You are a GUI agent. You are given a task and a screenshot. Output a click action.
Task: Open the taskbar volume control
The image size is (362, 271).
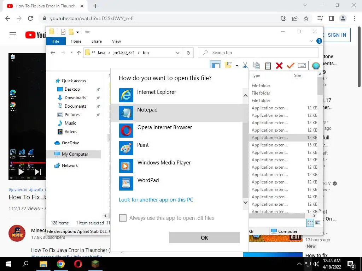pyautogui.click(x=316, y=264)
